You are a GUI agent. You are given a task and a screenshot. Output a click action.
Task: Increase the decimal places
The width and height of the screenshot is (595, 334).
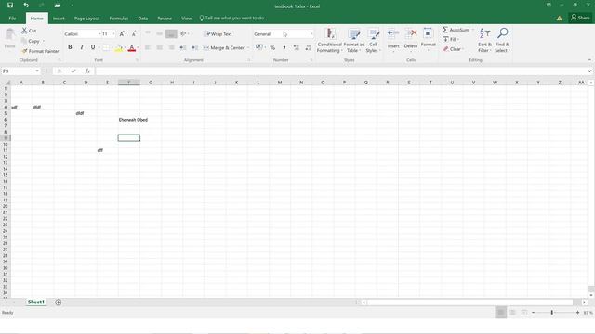pos(297,47)
